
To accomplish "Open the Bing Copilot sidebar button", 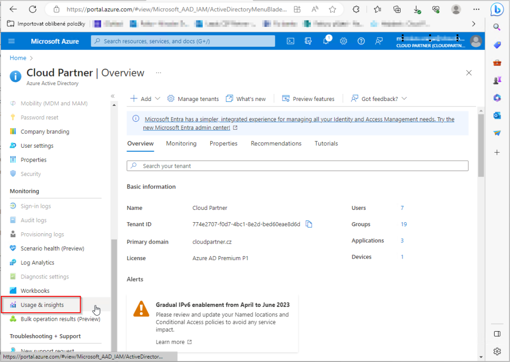I will pos(497,10).
